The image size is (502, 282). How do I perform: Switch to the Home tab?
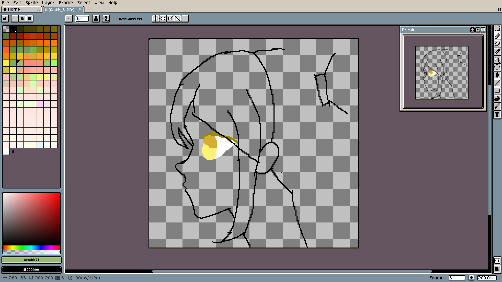14,9
